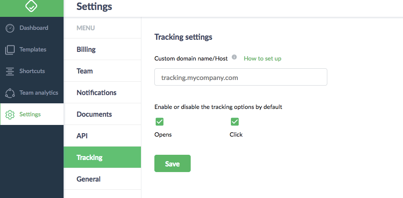Open the How to set up link
Image resolution: width=403 pixels, height=198 pixels.
click(x=262, y=58)
